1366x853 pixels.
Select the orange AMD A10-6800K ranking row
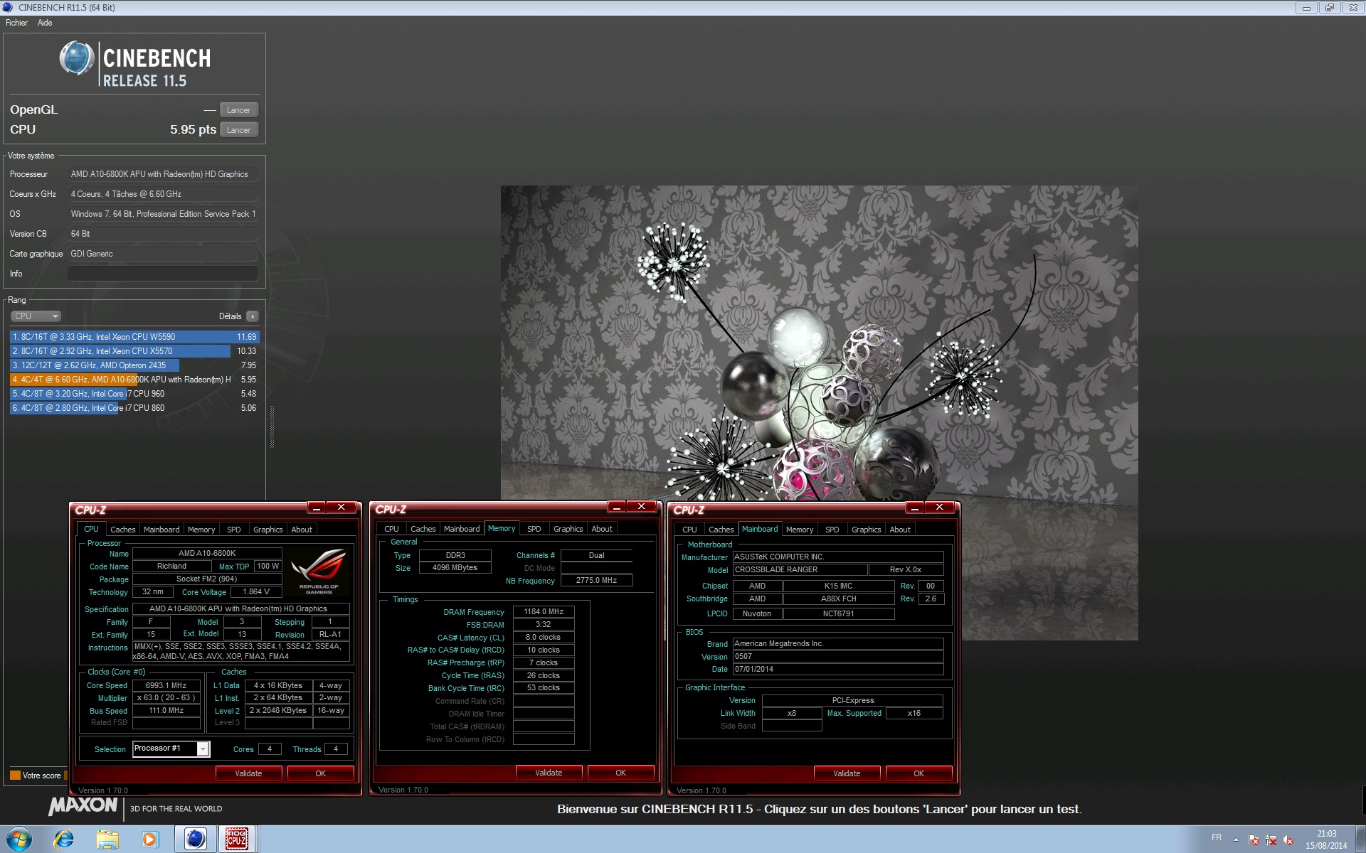(134, 380)
